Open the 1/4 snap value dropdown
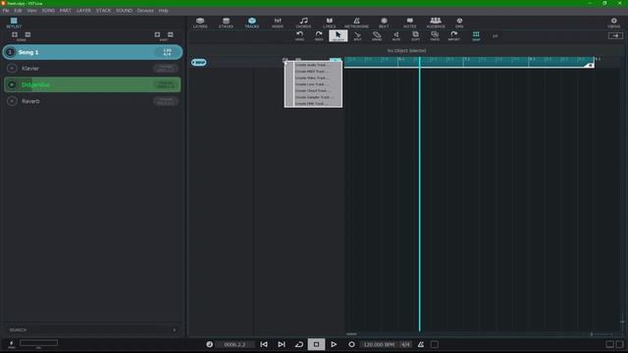628x353 pixels. pyautogui.click(x=495, y=36)
